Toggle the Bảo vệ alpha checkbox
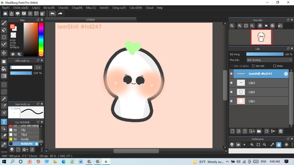This screenshot has width=294, height=165. pos(232,66)
